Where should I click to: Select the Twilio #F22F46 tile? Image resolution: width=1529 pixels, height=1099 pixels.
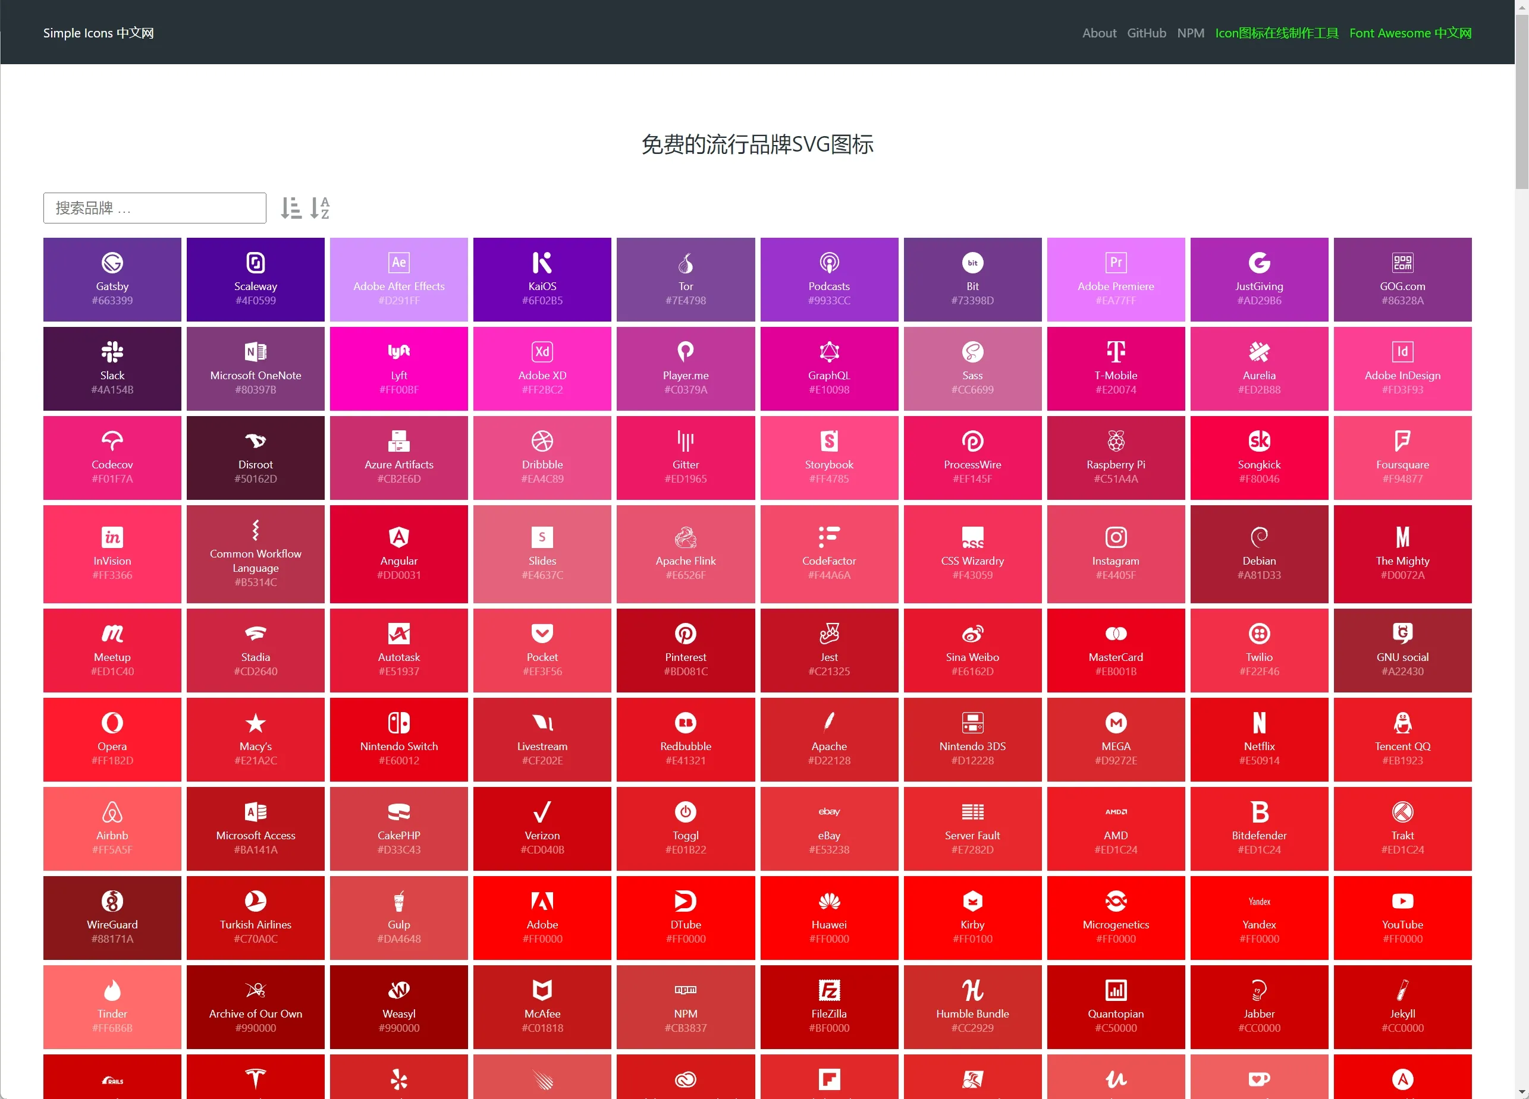[x=1260, y=650]
